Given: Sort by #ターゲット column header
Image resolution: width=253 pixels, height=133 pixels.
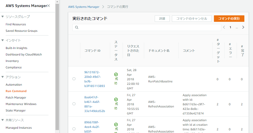Looking at the screenshot, I should pyautogui.click(x=218, y=51).
